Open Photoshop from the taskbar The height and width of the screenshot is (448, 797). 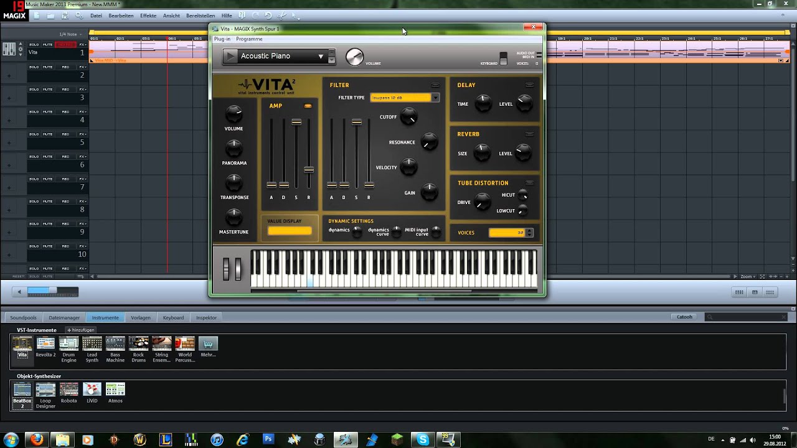pyautogui.click(x=268, y=439)
